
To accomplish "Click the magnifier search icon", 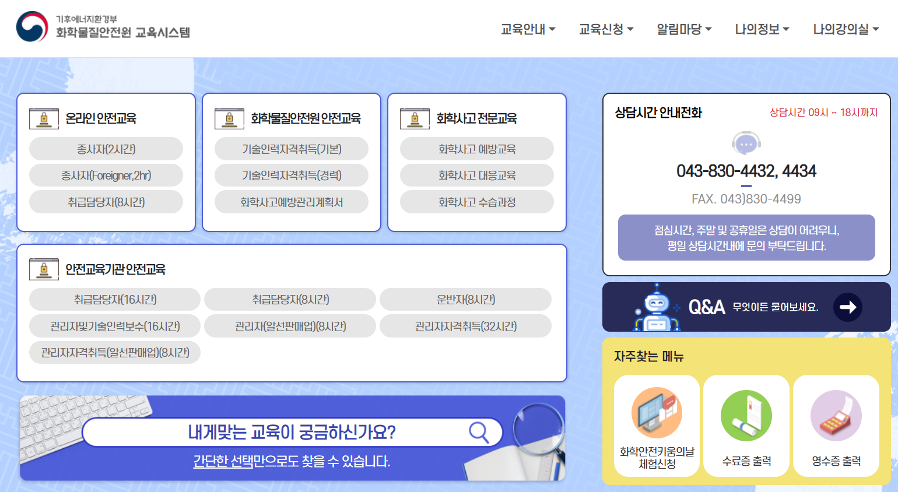I will click(x=479, y=433).
